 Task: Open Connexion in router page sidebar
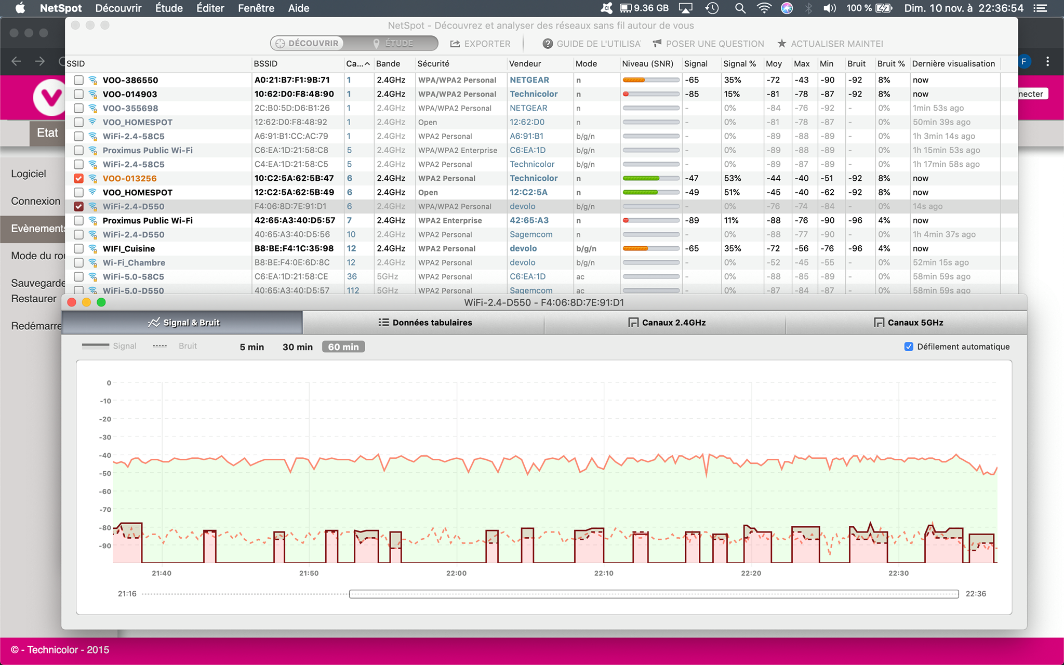[x=35, y=201]
